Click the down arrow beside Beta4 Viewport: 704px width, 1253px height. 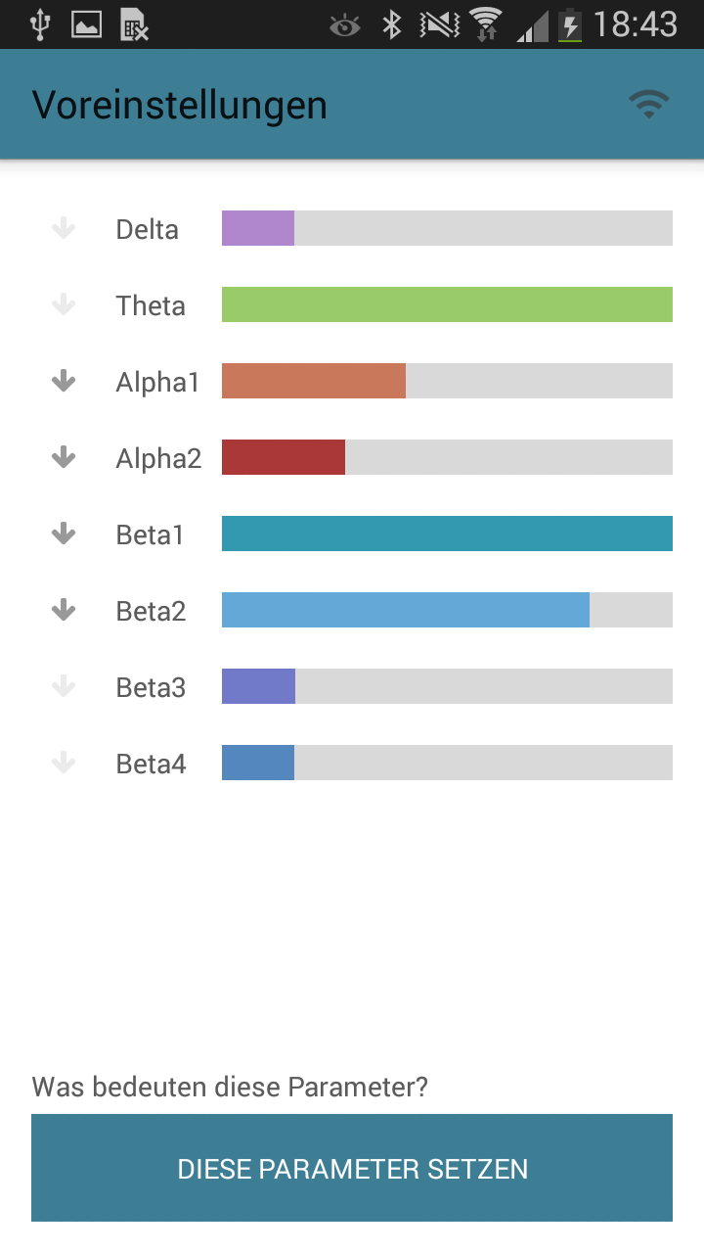tap(64, 764)
